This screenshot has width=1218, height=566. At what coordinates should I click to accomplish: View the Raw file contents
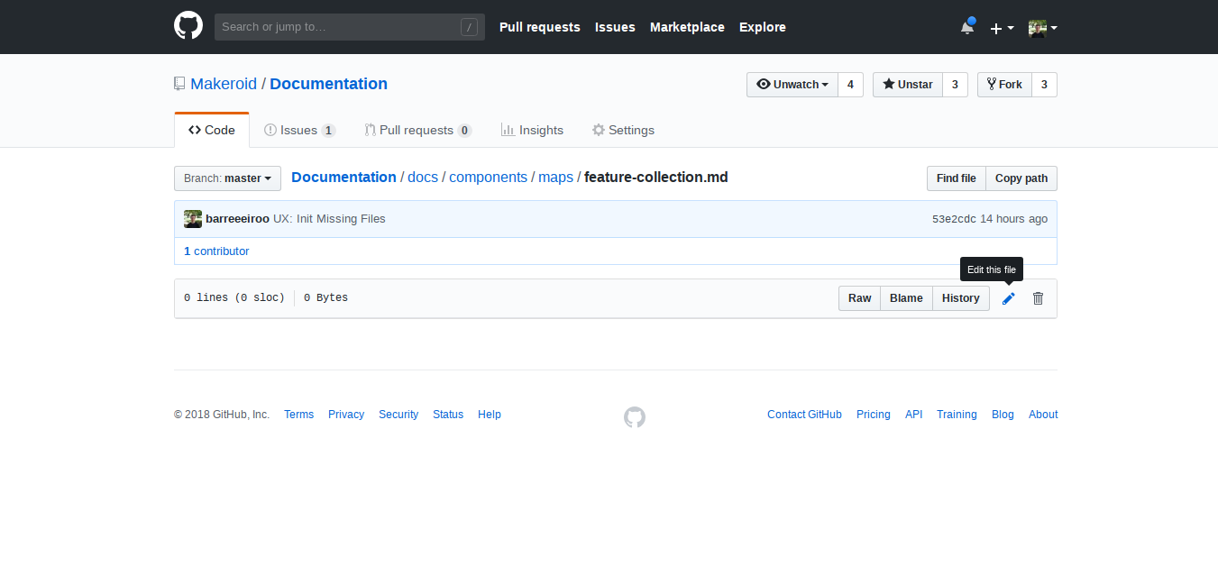pos(858,297)
